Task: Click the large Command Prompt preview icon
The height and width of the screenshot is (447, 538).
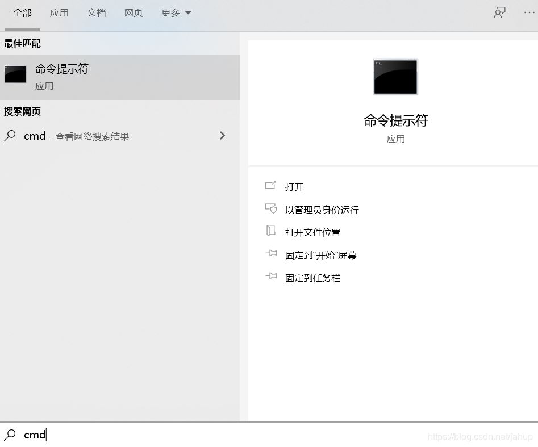Action: tap(395, 76)
